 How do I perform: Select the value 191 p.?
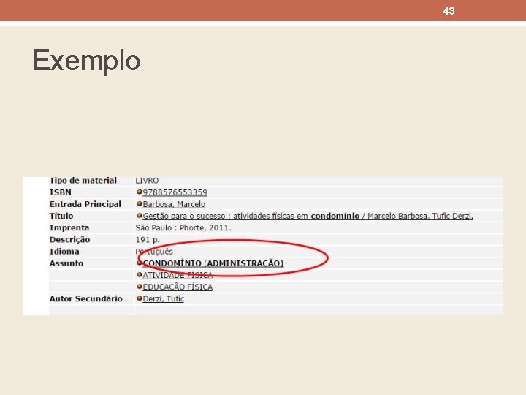coord(148,240)
